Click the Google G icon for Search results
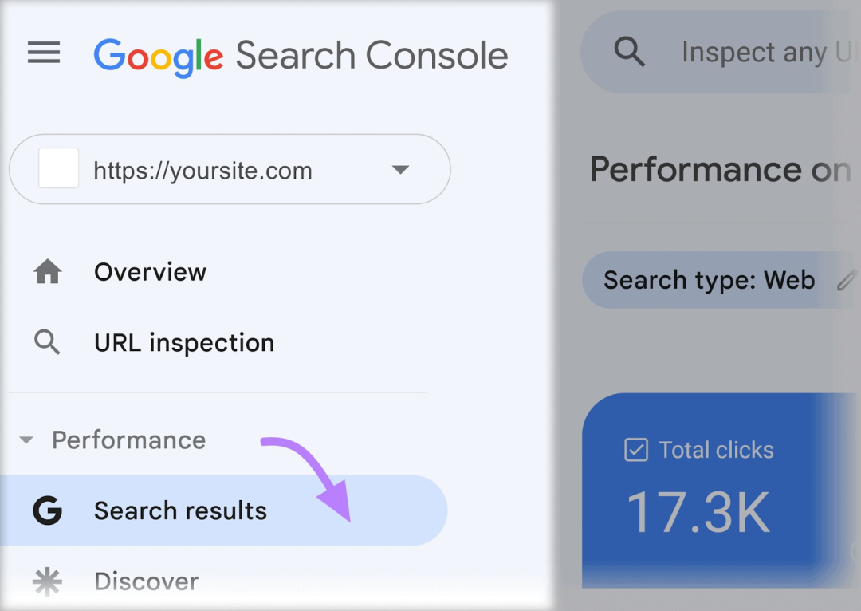Screen dimensions: 861x611 [x=47, y=510]
